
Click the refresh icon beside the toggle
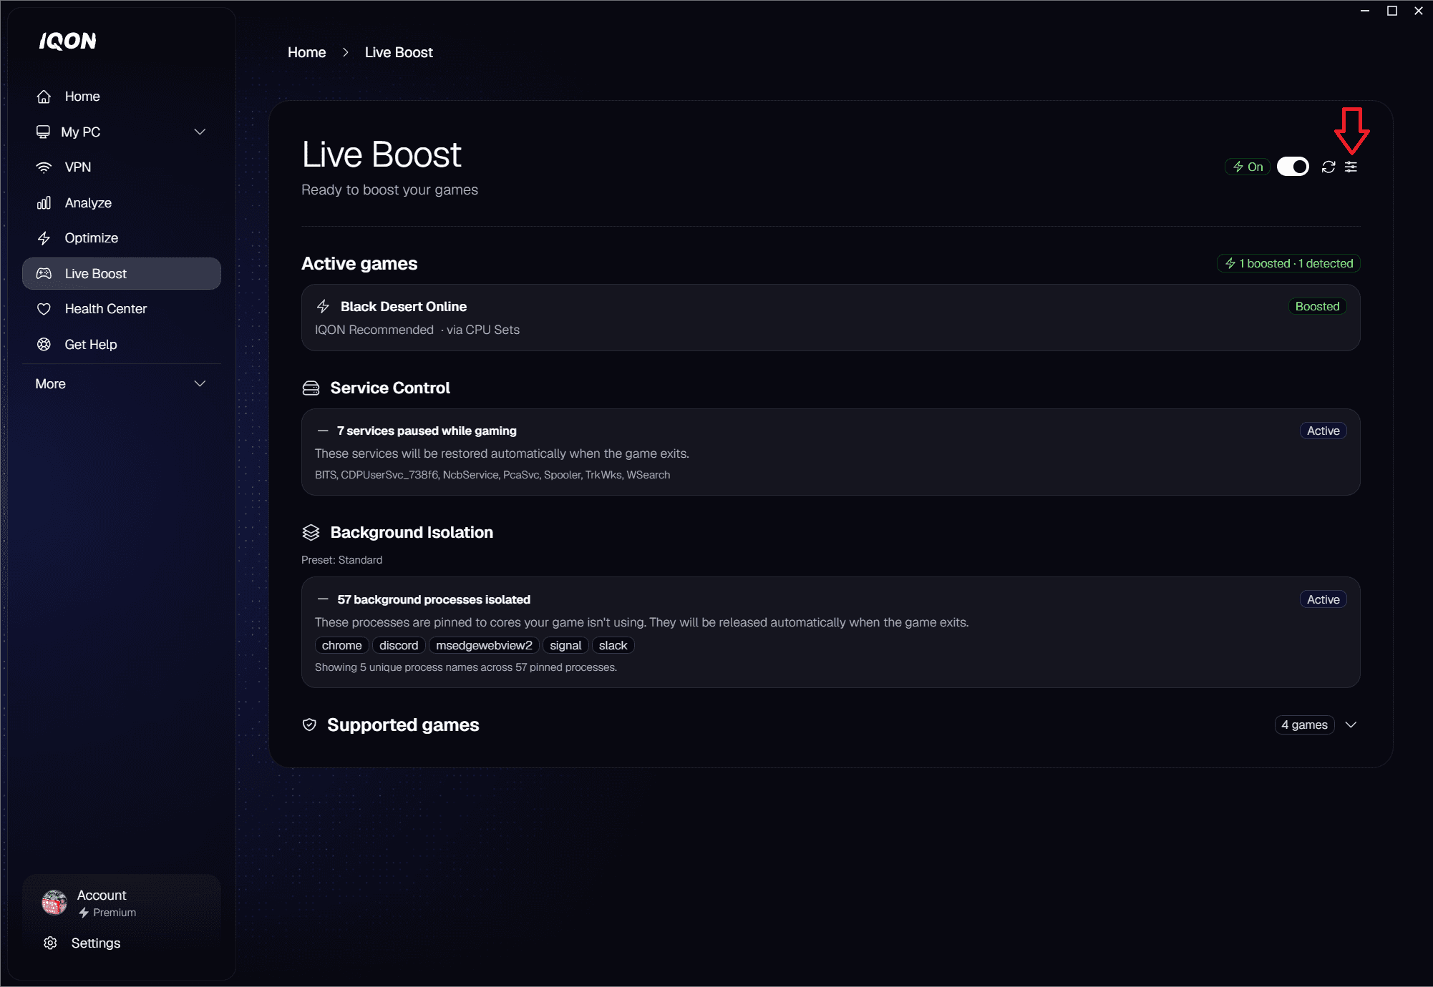tap(1328, 167)
